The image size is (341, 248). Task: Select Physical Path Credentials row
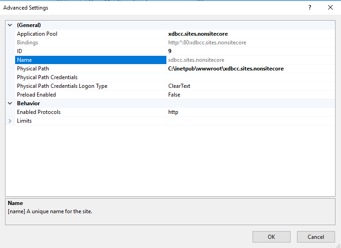[x=47, y=77]
